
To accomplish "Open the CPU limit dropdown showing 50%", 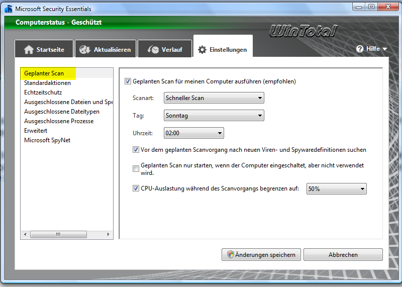I will click(336, 189).
